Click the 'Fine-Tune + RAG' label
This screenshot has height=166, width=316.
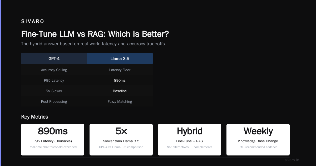(x=190, y=141)
